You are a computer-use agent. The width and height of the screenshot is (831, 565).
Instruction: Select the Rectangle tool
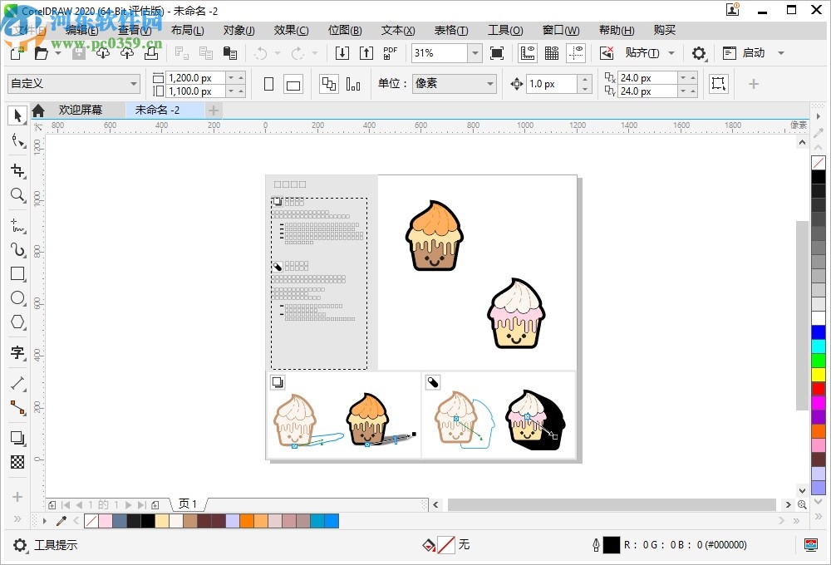pyautogui.click(x=17, y=274)
